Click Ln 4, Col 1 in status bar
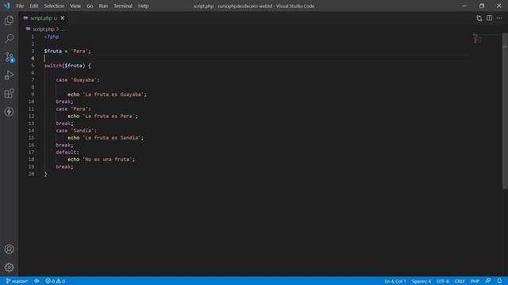508x285 pixels. 395,281
